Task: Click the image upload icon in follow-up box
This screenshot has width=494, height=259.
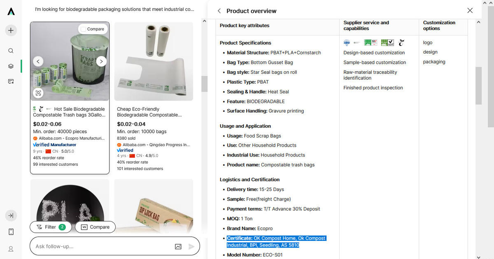Action: tap(178, 246)
